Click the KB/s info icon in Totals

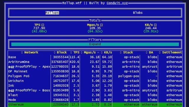point(155,25)
